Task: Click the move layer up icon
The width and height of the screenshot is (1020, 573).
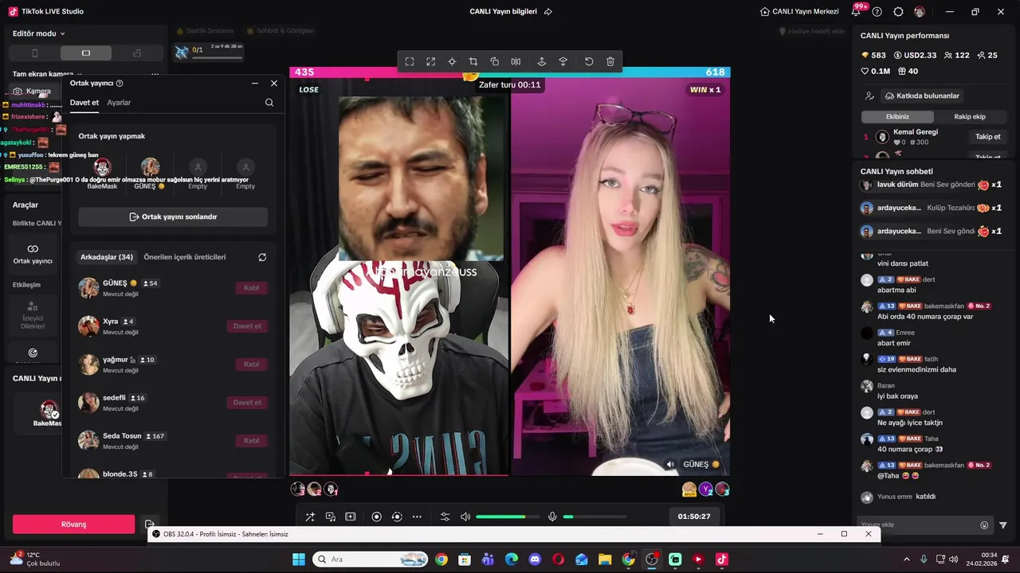Action: pos(542,62)
